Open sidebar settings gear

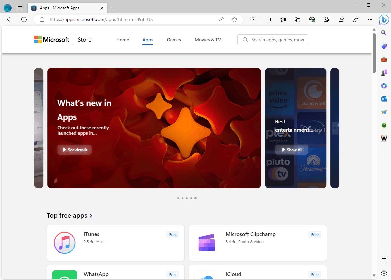(384, 273)
